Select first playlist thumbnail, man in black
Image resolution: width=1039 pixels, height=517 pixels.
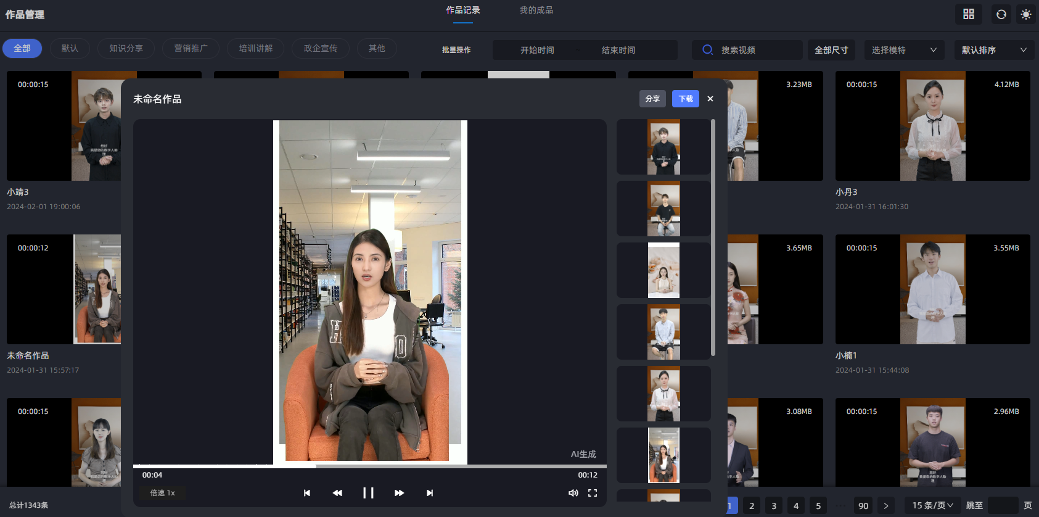663,147
